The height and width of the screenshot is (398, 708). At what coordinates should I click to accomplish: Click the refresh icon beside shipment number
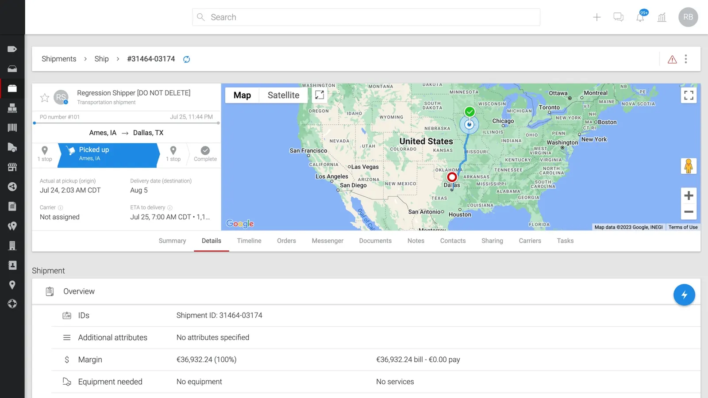click(187, 59)
